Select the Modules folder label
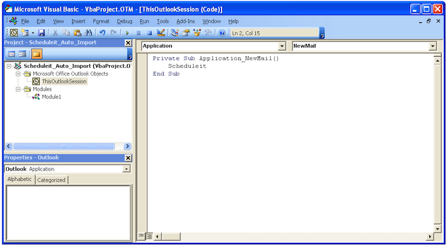448x246 pixels. (x=42, y=89)
